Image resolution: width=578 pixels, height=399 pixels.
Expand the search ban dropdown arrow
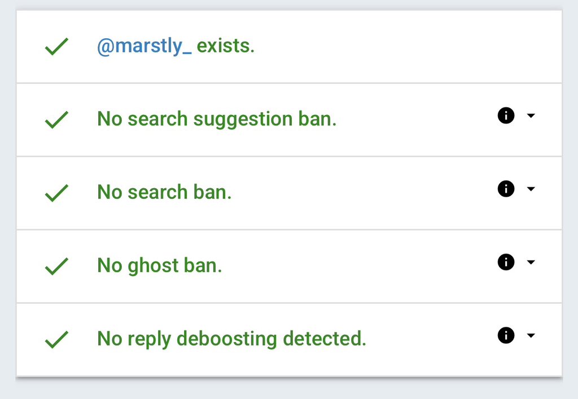pos(531,189)
